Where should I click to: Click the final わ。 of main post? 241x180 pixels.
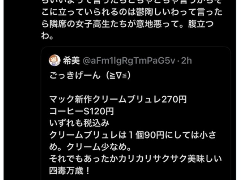coord(48,36)
